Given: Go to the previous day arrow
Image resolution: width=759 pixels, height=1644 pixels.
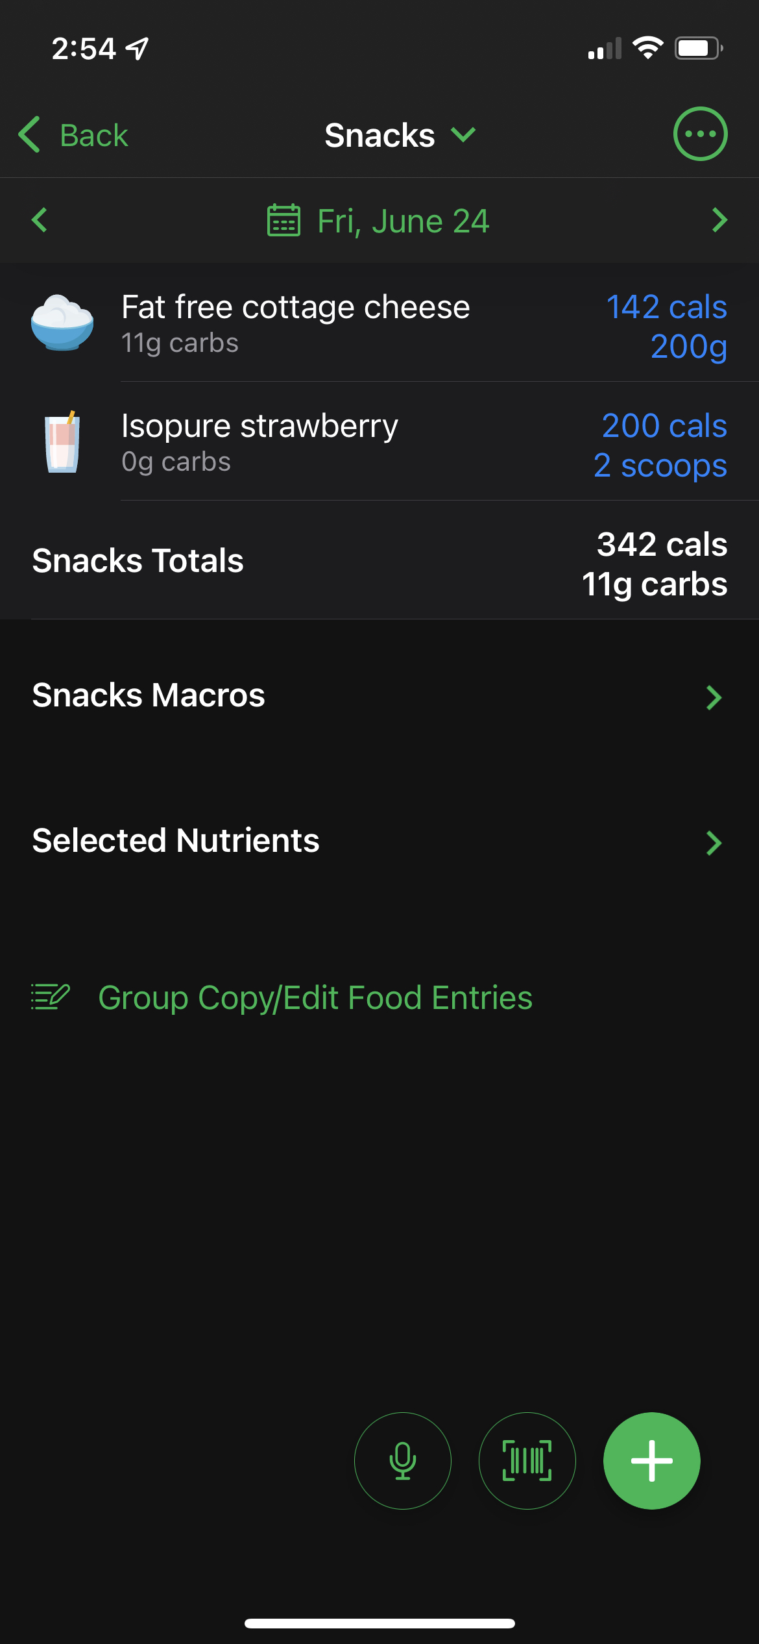Looking at the screenshot, I should click(x=40, y=220).
